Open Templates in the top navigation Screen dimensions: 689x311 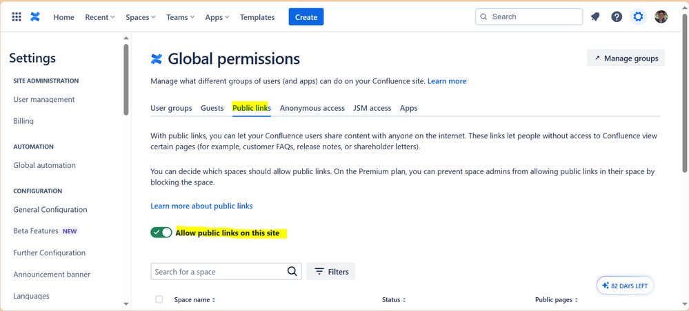(257, 17)
